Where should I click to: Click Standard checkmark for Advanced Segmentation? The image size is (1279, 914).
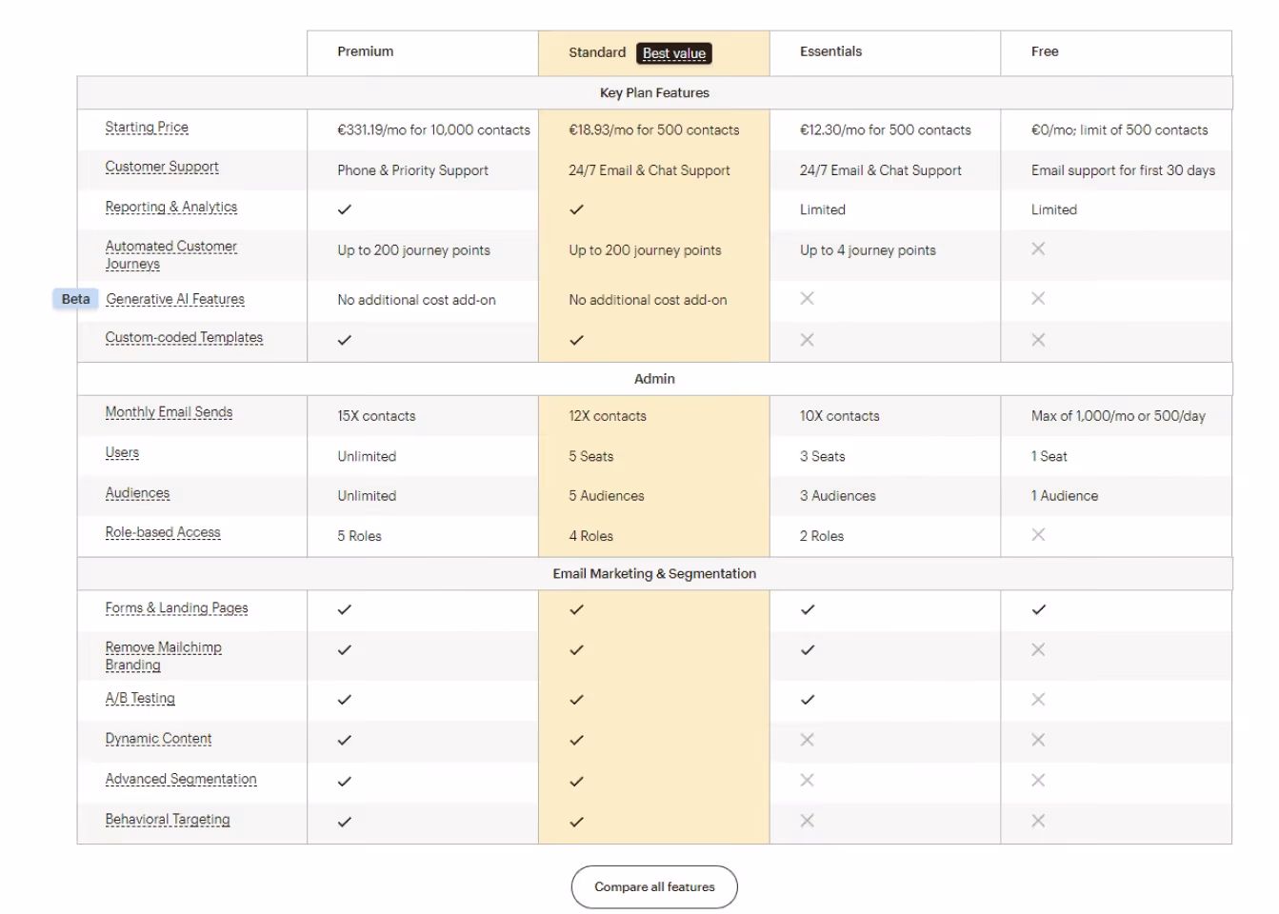[576, 782]
